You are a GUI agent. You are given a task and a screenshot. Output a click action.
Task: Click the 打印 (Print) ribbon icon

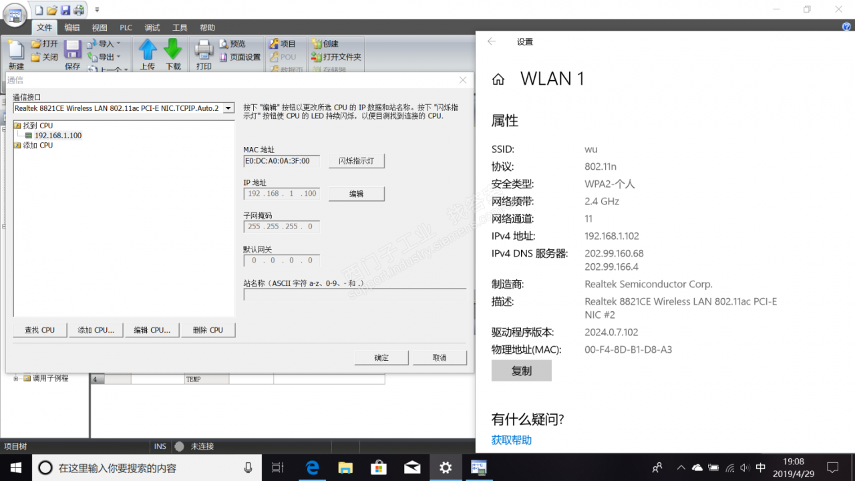click(204, 54)
